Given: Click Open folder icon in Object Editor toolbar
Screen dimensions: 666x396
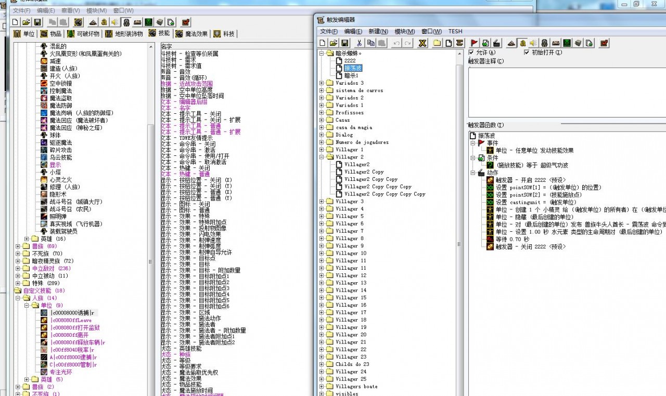Looking at the screenshot, I should [26, 22].
